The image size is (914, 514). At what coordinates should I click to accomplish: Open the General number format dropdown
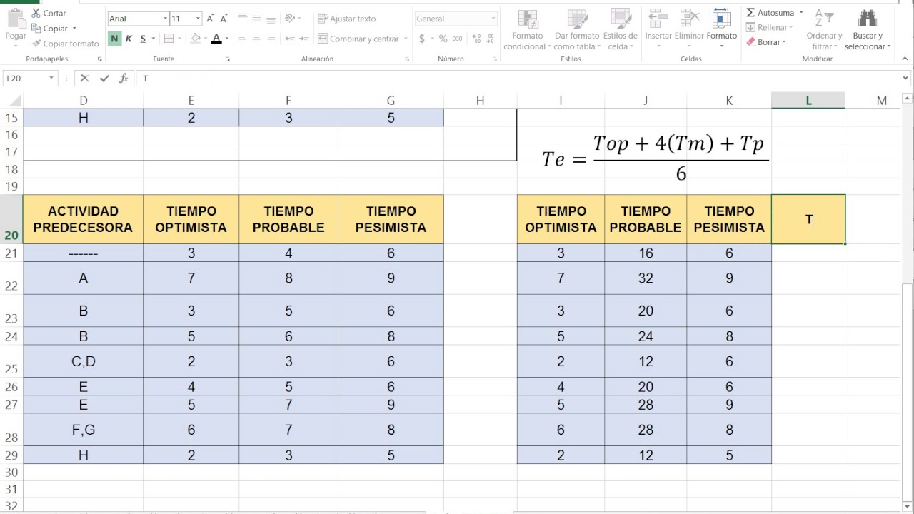pos(493,19)
